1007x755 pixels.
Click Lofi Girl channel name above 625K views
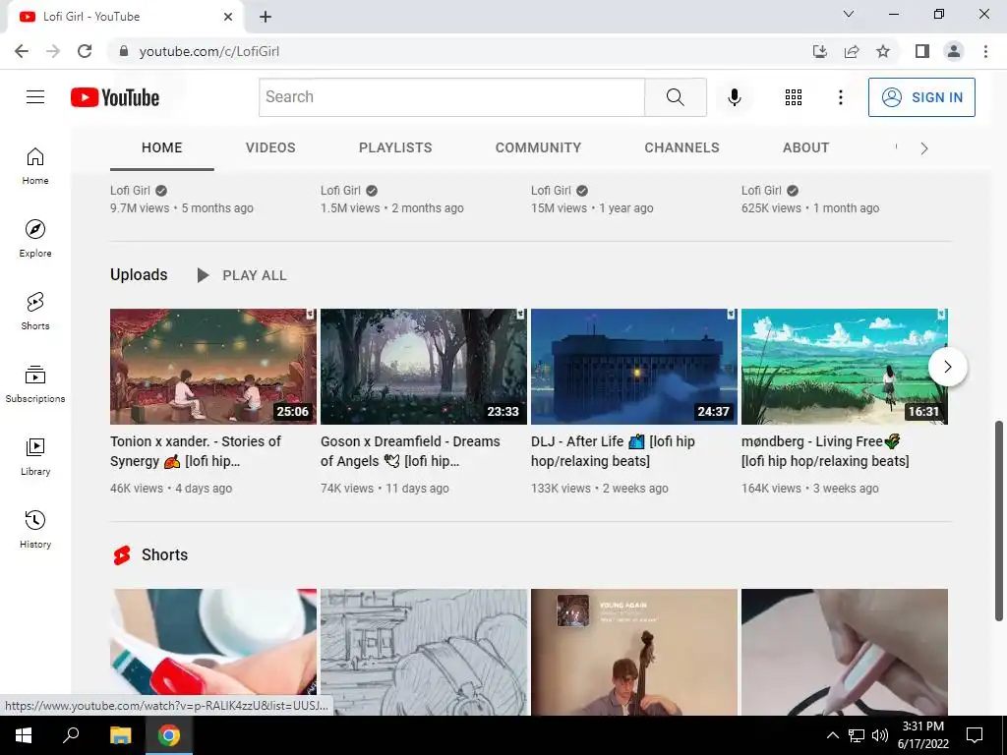click(x=762, y=191)
